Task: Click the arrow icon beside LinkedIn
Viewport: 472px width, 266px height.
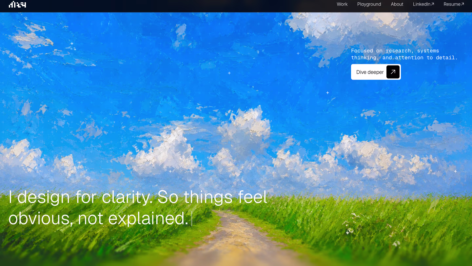Action: 433,4
